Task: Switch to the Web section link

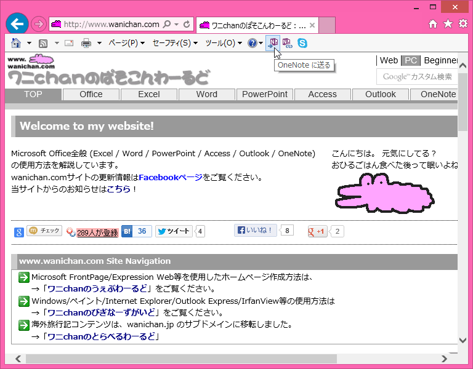Action: point(389,60)
